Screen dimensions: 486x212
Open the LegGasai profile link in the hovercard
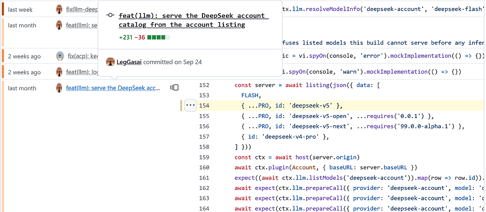[129, 62]
